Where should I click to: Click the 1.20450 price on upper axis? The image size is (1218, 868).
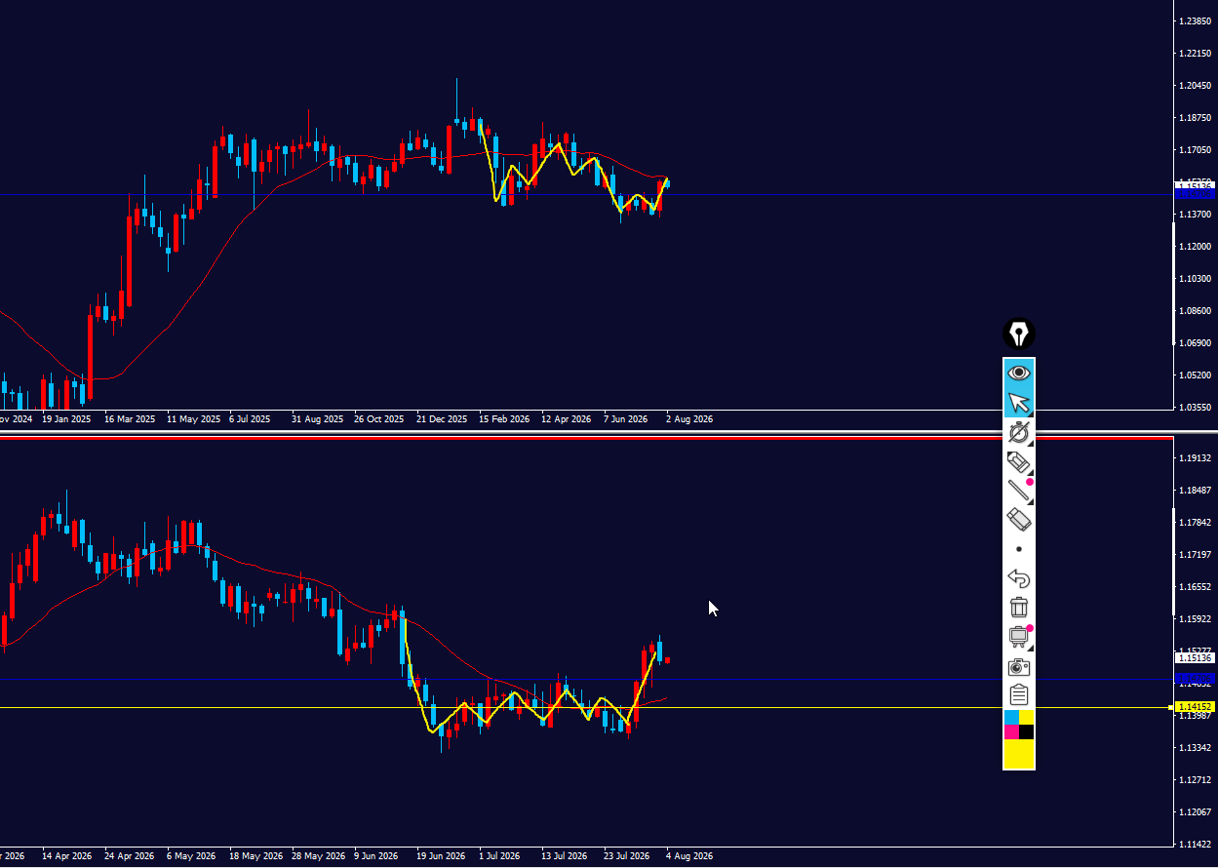pyautogui.click(x=1195, y=86)
